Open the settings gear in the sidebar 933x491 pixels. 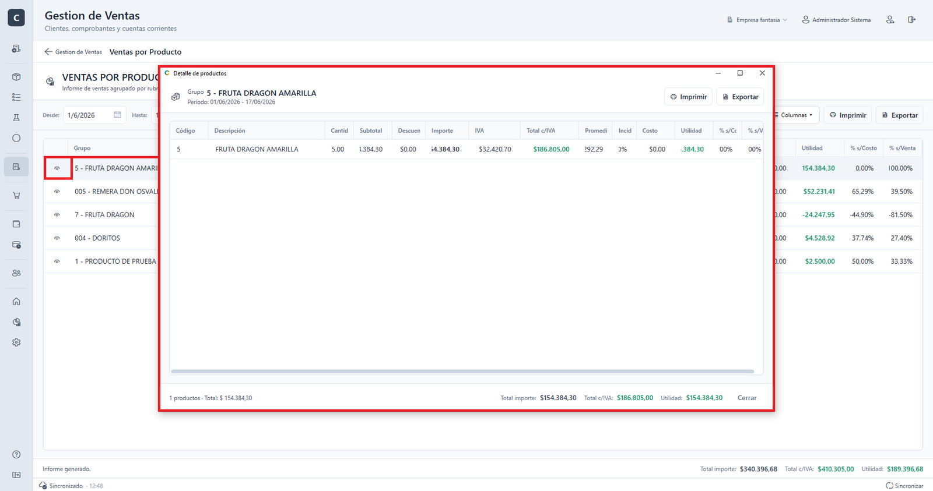[x=16, y=342]
